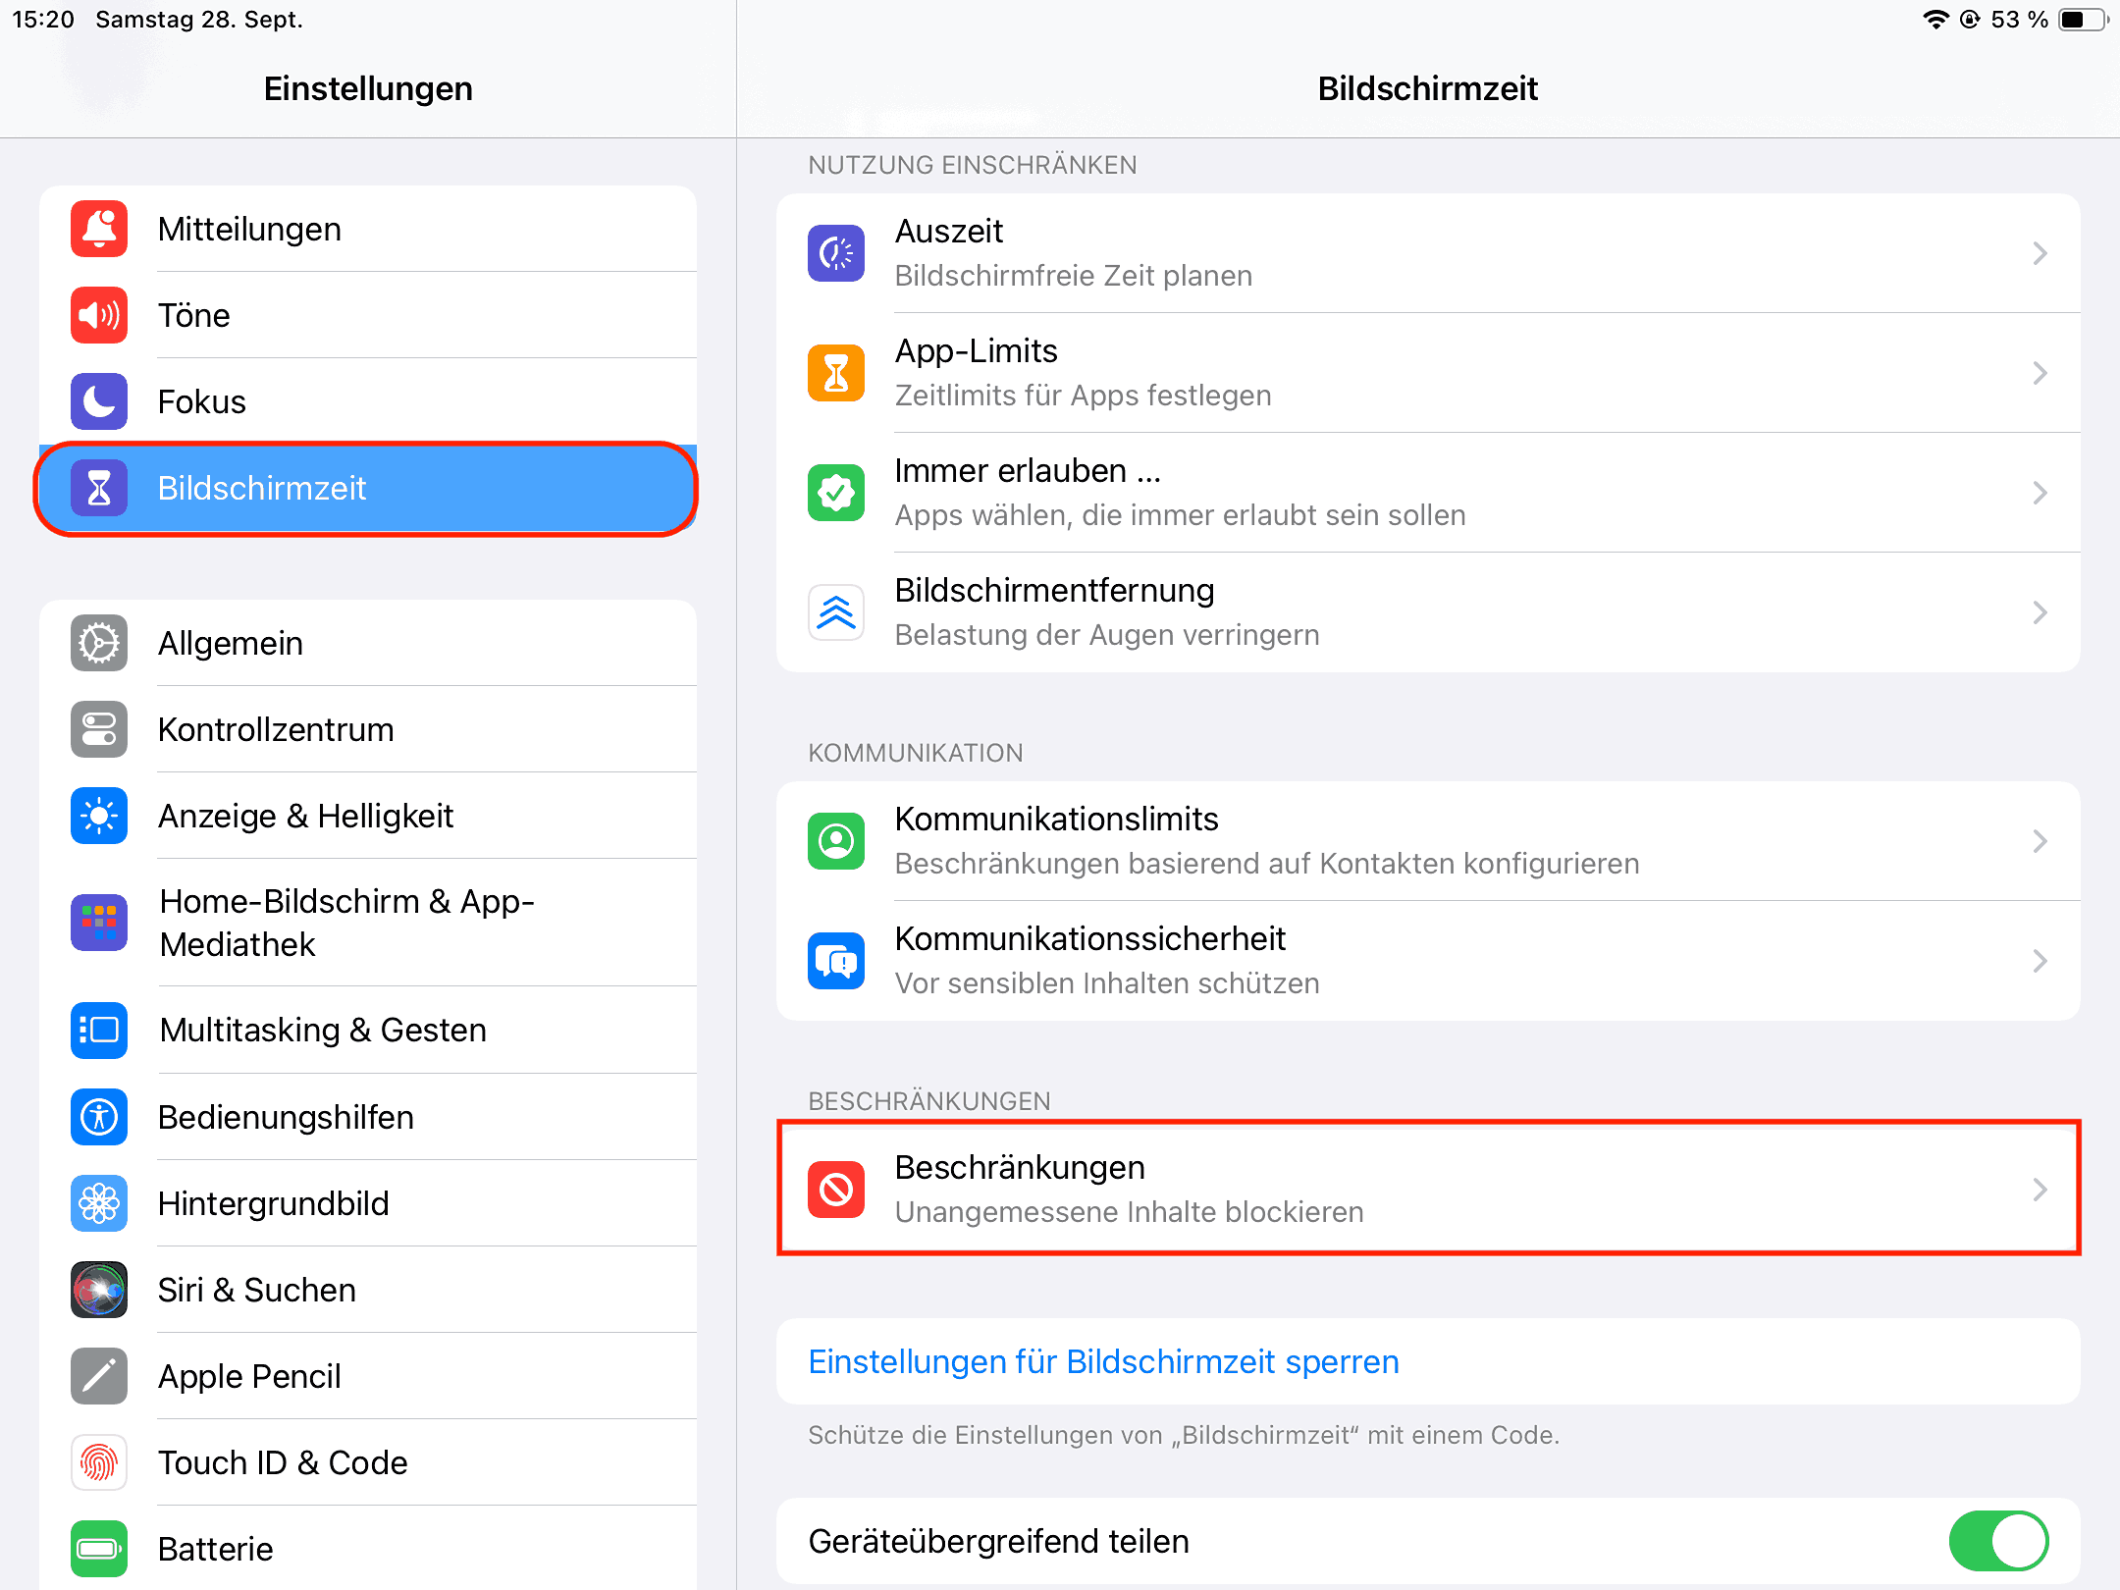Open Siri & Suchen icon in sidebar
Image resolution: width=2120 pixels, height=1590 pixels.
coord(99,1290)
